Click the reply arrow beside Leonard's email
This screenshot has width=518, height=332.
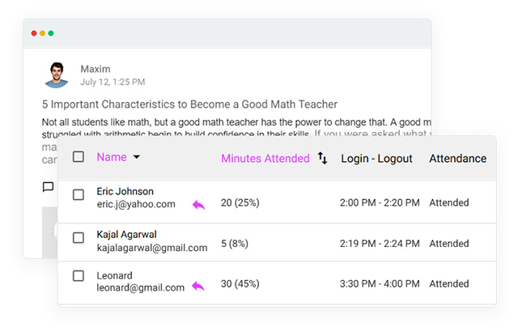(x=198, y=287)
